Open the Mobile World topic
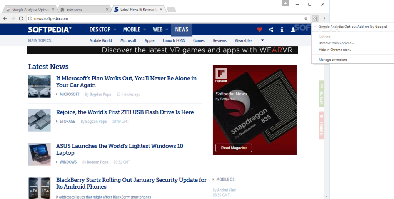 [101, 40]
